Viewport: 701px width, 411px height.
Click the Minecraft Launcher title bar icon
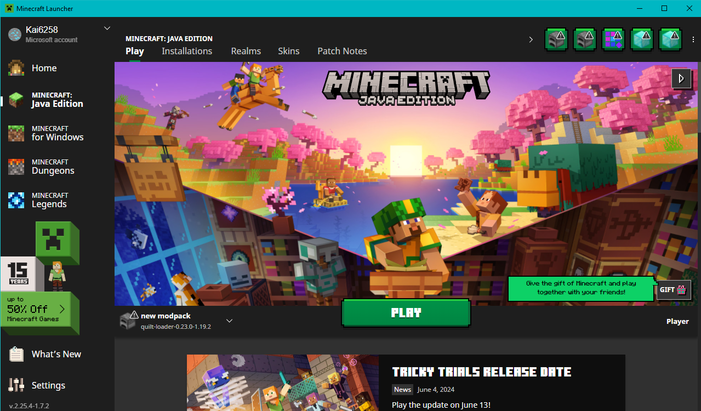tap(9, 8)
